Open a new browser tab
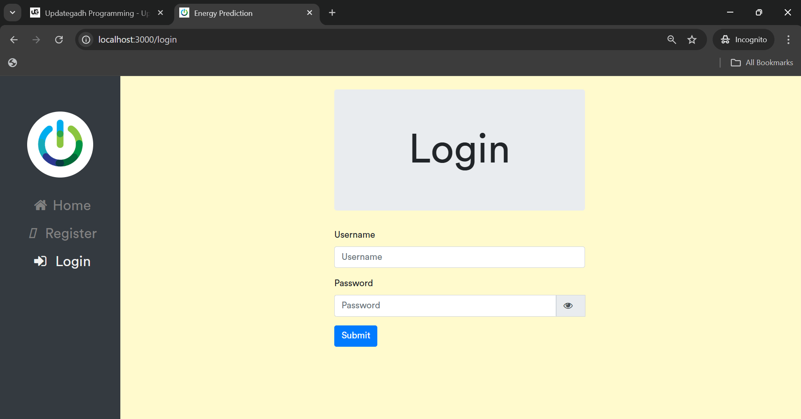Screen dimensions: 801x419 coord(332,13)
